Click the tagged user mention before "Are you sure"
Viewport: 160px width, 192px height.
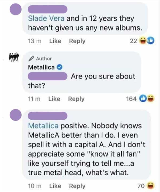[x=47, y=77]
